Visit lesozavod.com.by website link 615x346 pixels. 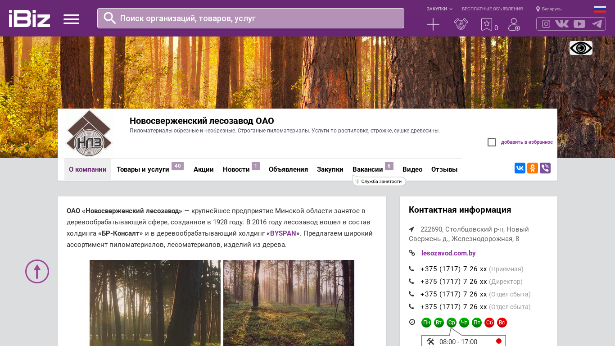pyautogui.click(x=448, y=253)
